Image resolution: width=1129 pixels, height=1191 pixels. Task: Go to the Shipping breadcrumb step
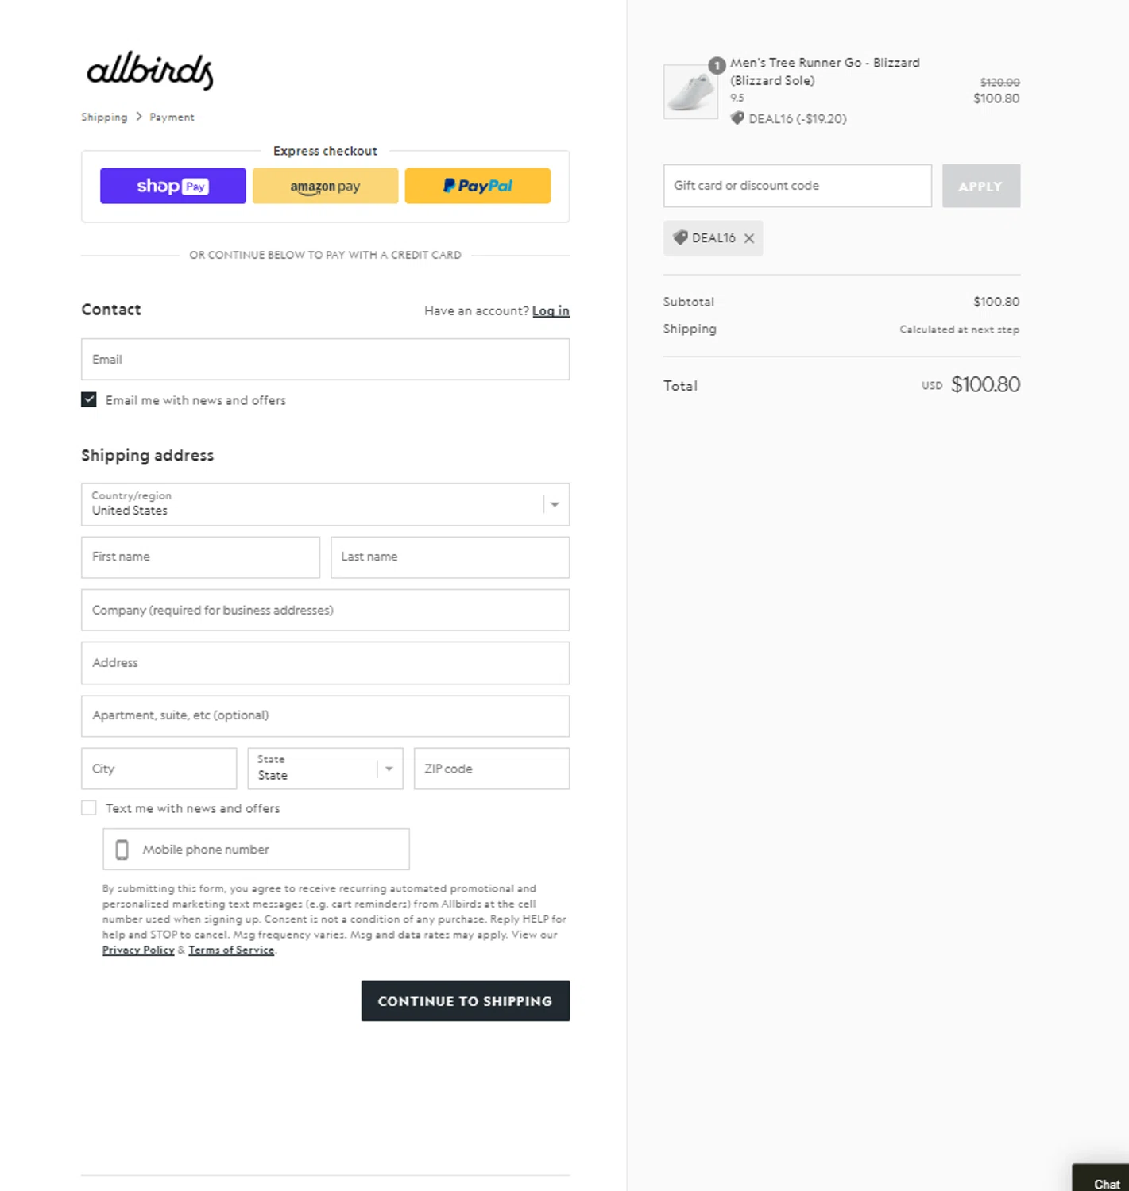(104, 117)
